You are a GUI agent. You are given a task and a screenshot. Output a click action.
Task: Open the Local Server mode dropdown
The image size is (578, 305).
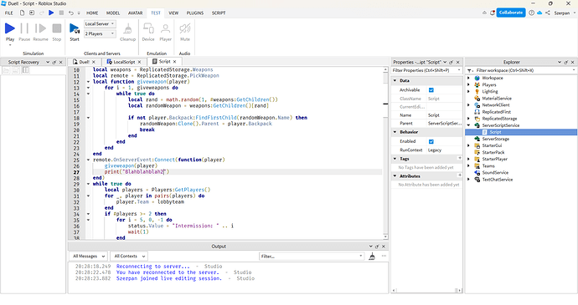[100, 24]
